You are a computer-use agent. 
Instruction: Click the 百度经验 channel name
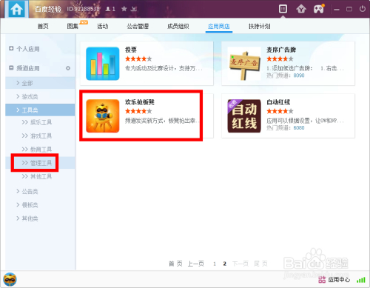[x=48, y=9]
